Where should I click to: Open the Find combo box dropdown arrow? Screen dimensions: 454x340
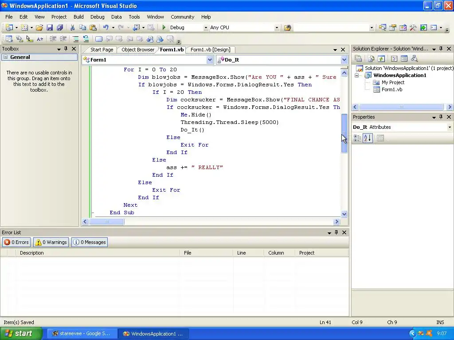click(x=372, y=28)
